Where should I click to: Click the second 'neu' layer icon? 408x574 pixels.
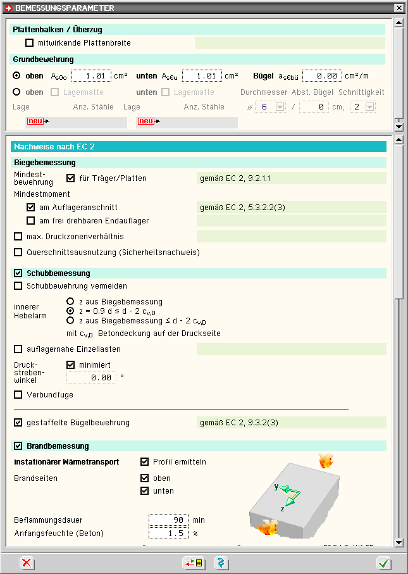(x=148, y=122)
